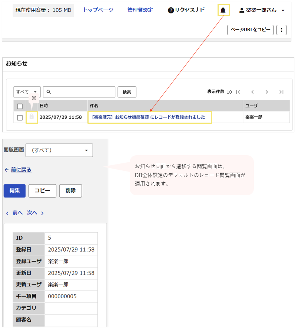Click the 登録日 value 2025/07/29 11:58
Screen dimensions: 295x329
pos(71,249)
